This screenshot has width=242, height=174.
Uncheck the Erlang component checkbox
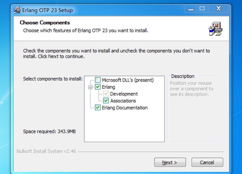[x=98, y=87]
